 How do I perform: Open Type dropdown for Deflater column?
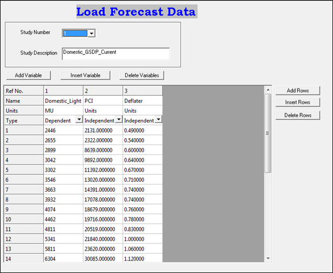(159, 120)
